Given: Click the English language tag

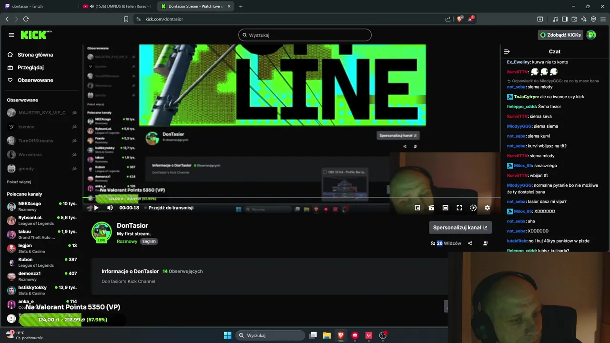Looking at the screenshot, I should pyautogui.click(x=149, y=242).
